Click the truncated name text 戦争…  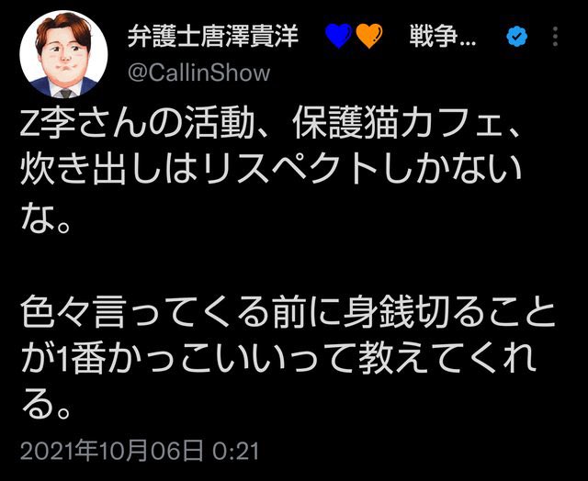pos(443,37)
